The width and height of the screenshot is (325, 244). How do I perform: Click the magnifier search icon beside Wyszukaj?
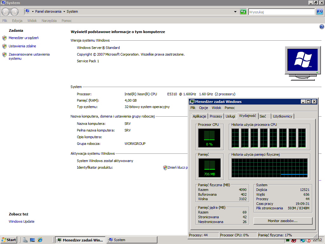[320, 12]
